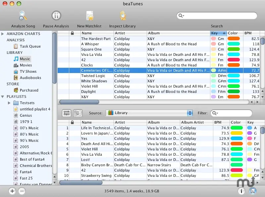
Task: Toggle the button next to the sliders button
Action: coord(78,113)
